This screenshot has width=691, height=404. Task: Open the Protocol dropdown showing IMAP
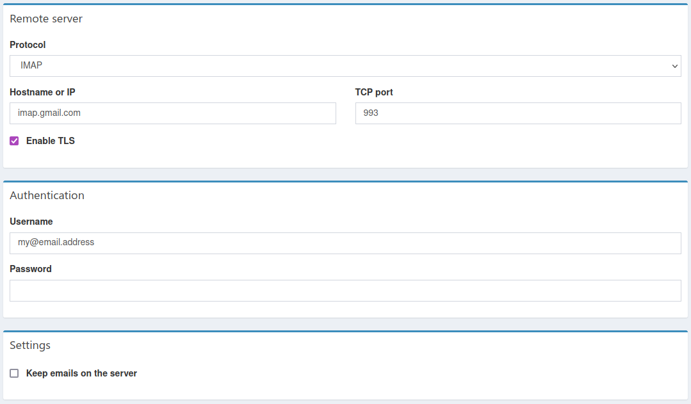click(345, 66)
